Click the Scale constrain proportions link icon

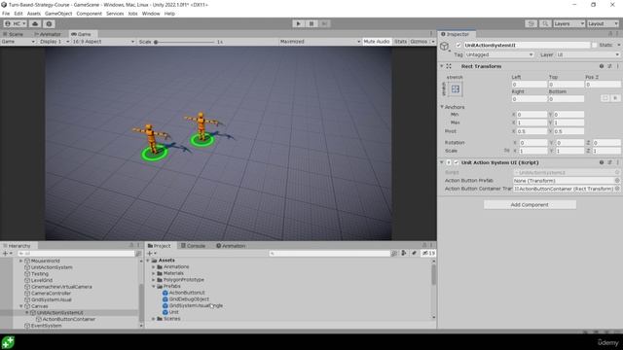(506, 151)
